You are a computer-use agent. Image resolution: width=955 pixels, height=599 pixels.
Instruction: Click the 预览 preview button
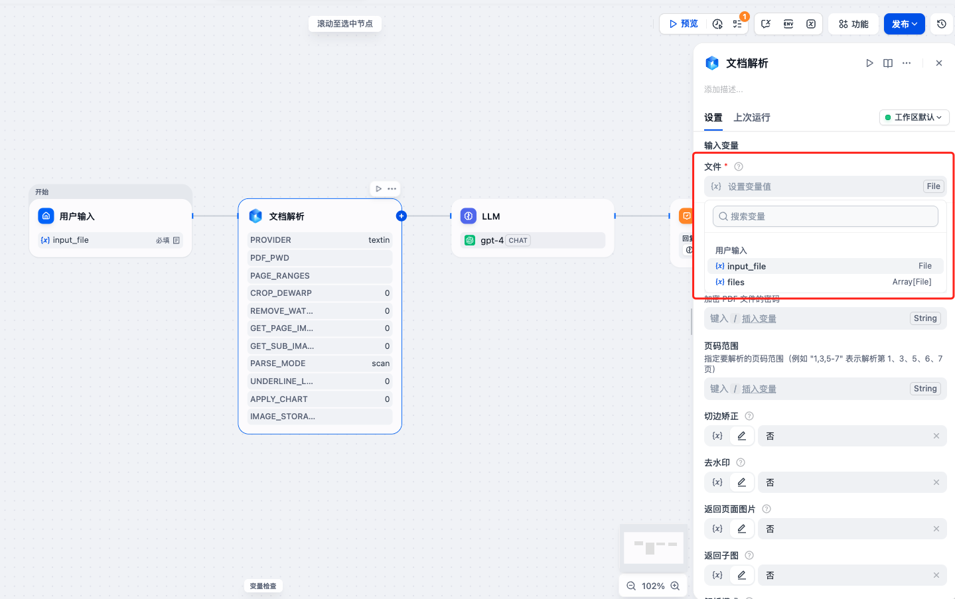684,23
